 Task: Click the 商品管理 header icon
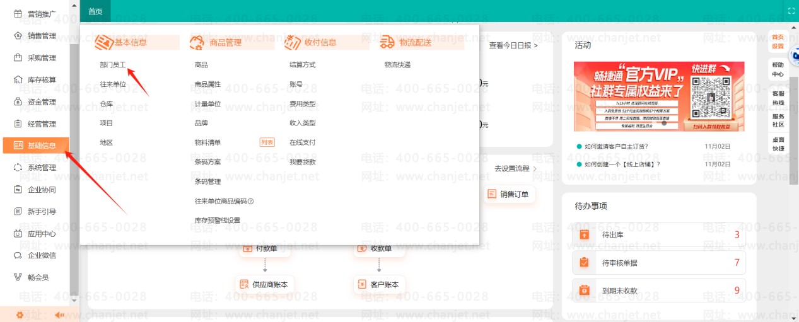tap(197, 42)
